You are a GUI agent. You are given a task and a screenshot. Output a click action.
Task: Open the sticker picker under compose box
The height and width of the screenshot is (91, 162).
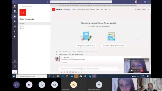click(x=73, y=72)
